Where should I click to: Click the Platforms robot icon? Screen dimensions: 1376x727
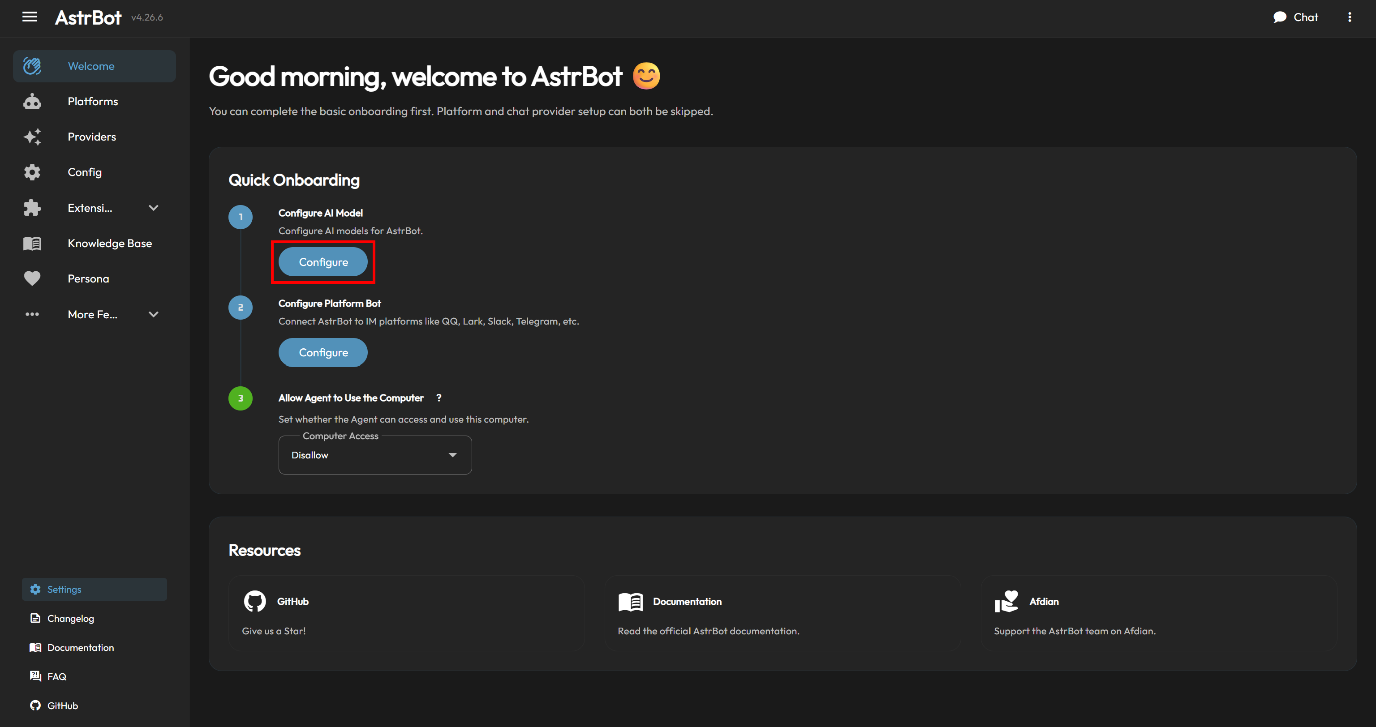coord(32,102)
